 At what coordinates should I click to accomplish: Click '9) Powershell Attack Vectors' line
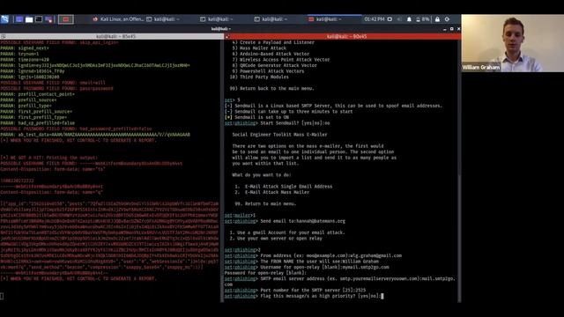268,70
